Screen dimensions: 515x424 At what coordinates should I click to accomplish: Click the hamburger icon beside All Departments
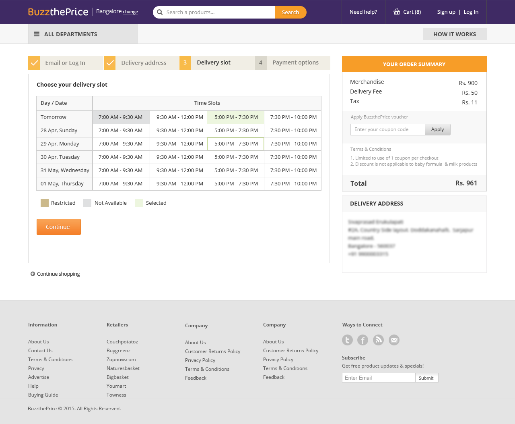[37, 34]
